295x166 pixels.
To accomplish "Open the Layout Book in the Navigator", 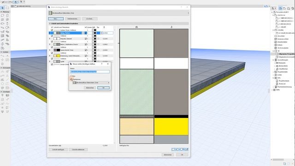I will tap(289, 8).
